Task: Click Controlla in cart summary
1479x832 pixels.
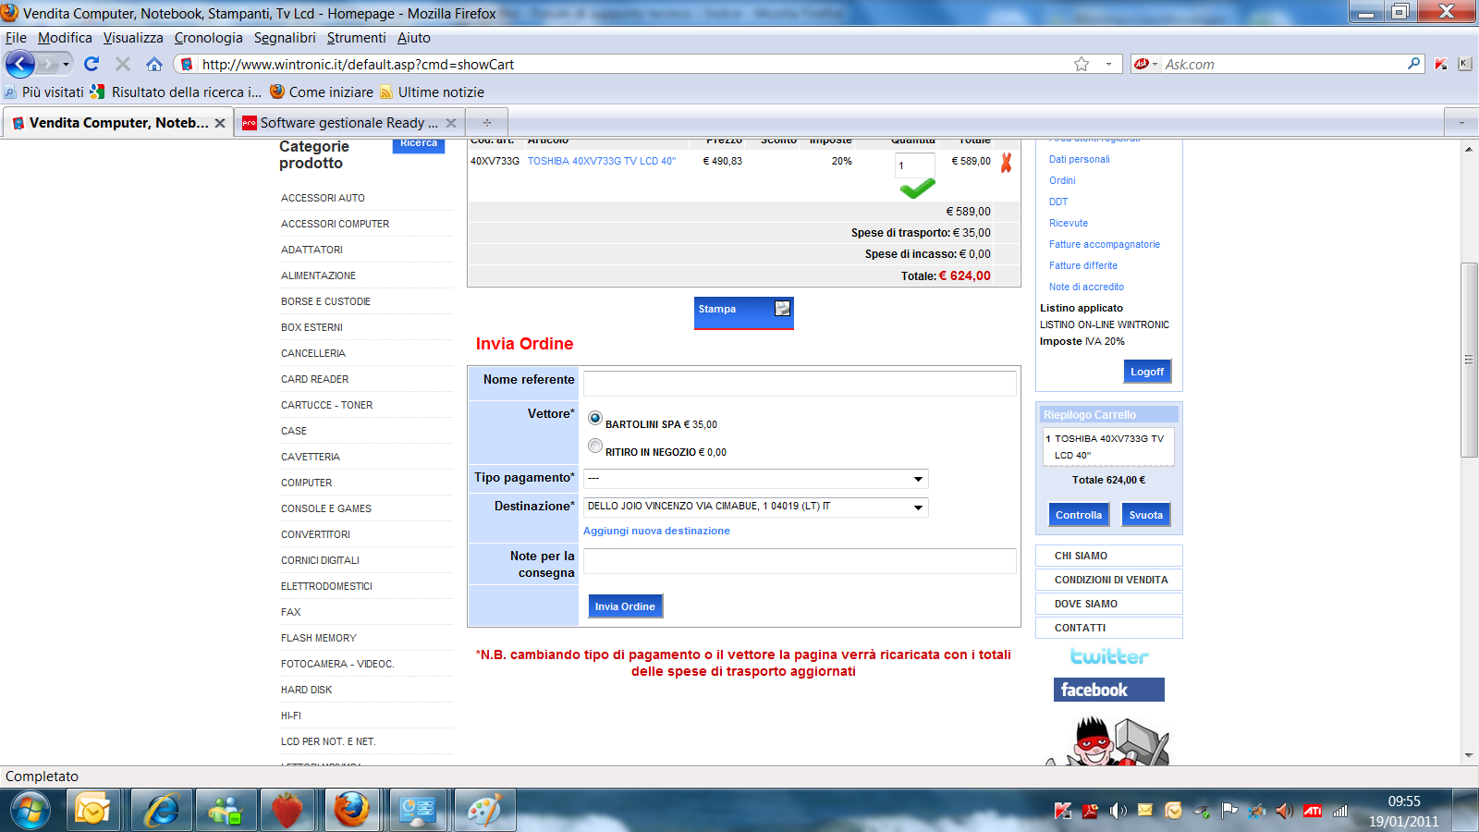Action: pyautogui.click(x=1079, y=515)
